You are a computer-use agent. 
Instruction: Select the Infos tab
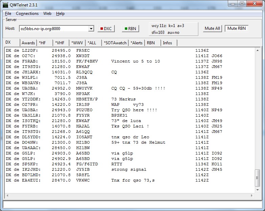tap(167, 43)
